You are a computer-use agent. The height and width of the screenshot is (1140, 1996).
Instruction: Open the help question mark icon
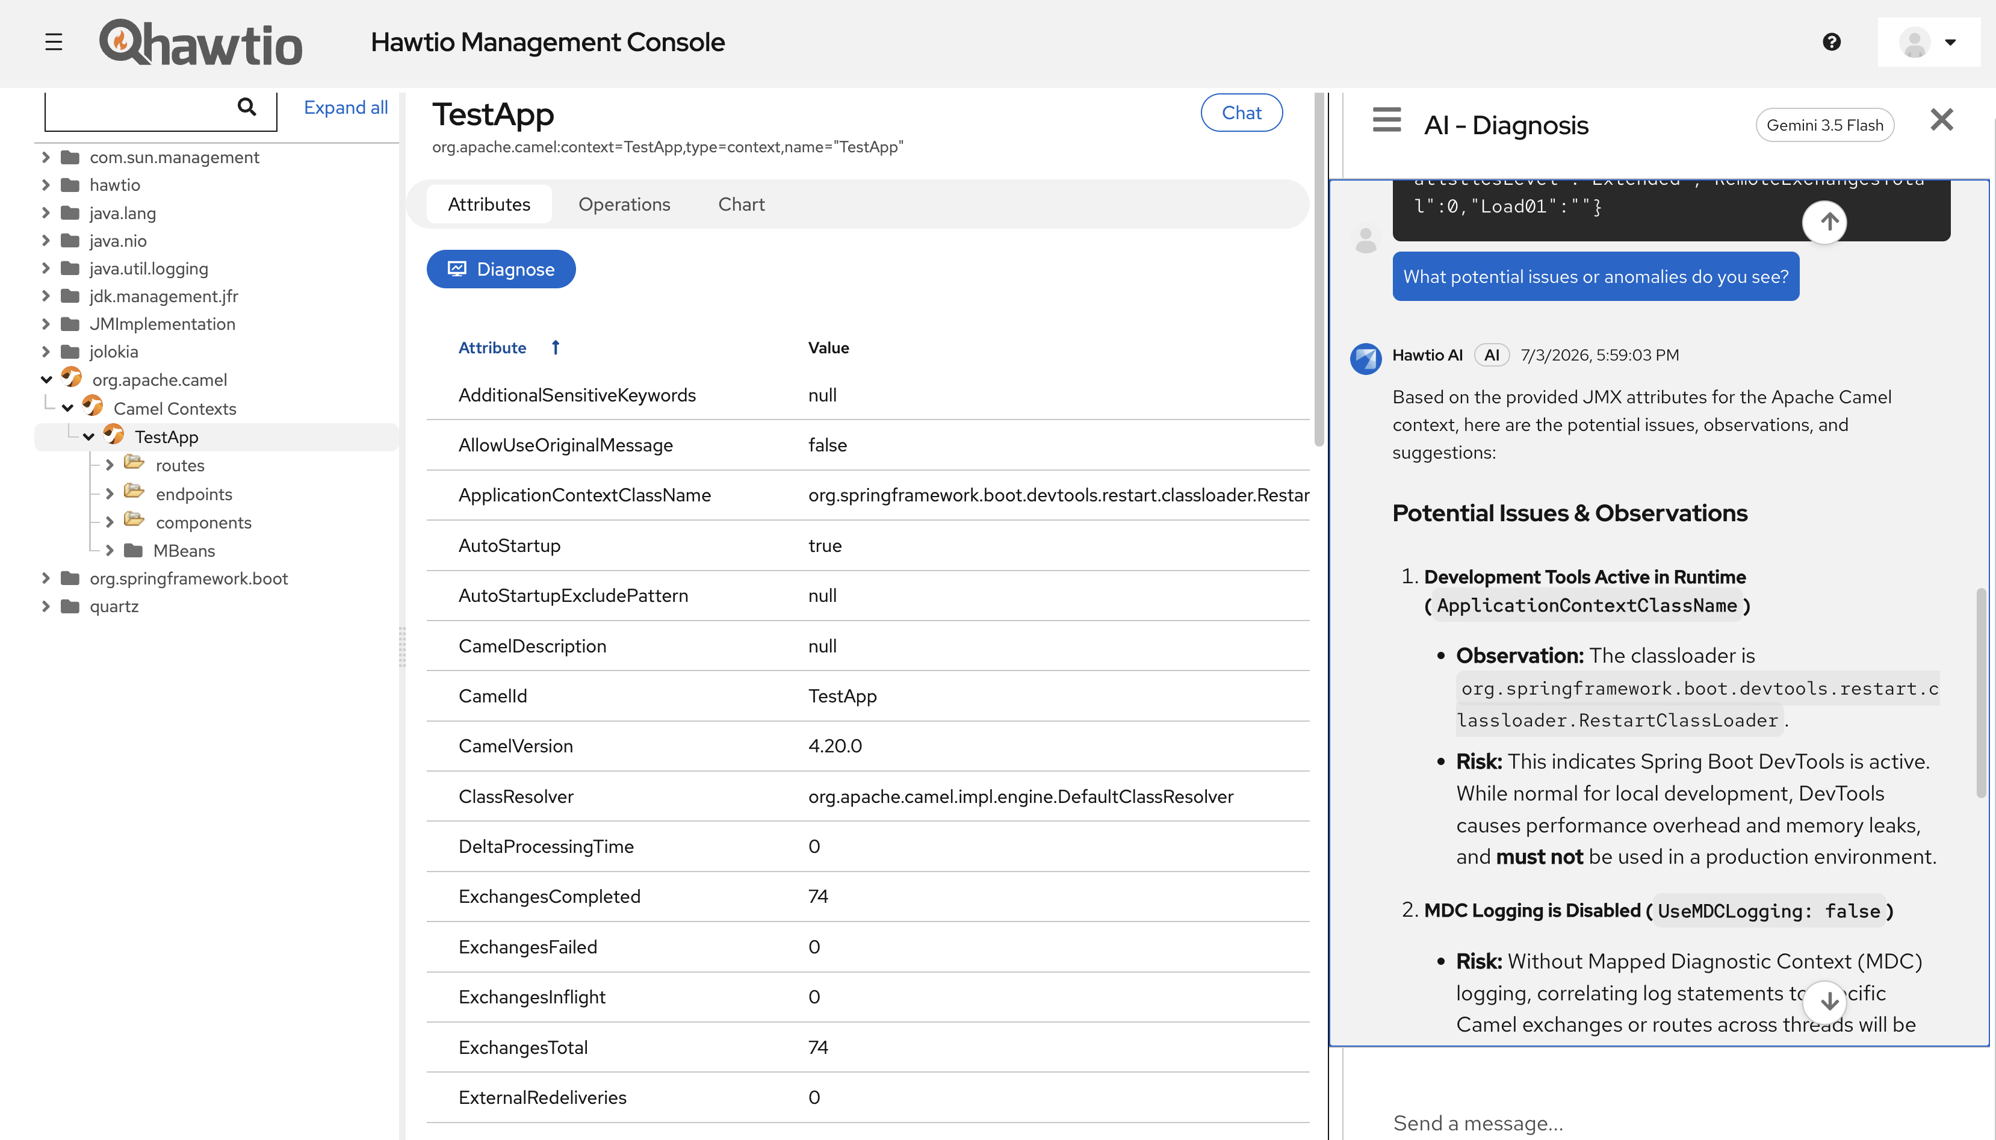1832,42
